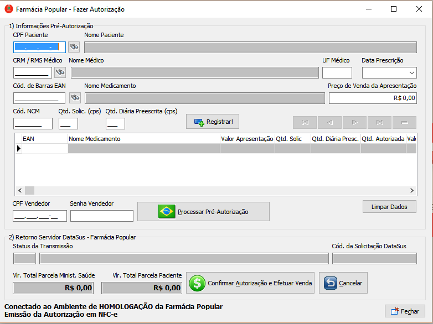Click the empty EAN cell in first grid row
The image size is (433, 324).
point(45,148)
